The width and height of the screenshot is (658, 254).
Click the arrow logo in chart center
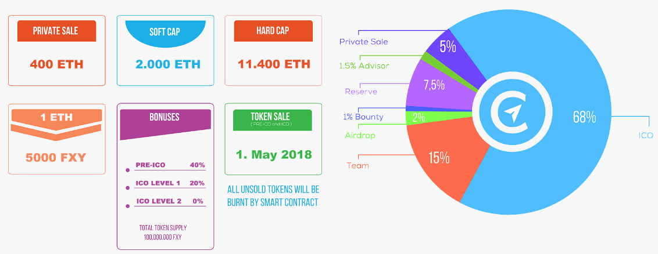[512, 112]
